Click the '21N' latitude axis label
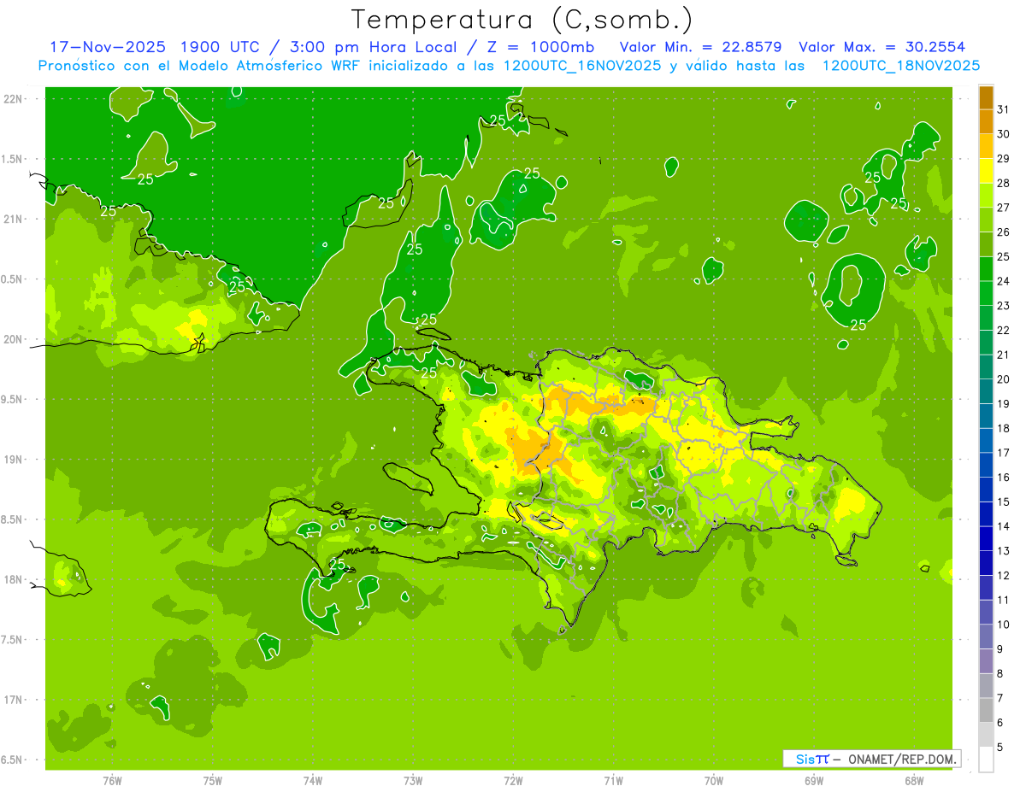Screen dimensions: 1026x792 [x=13, y=220]
